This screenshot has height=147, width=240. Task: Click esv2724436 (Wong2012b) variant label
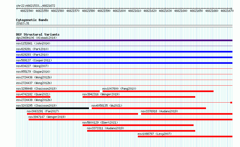pos(34,77)
